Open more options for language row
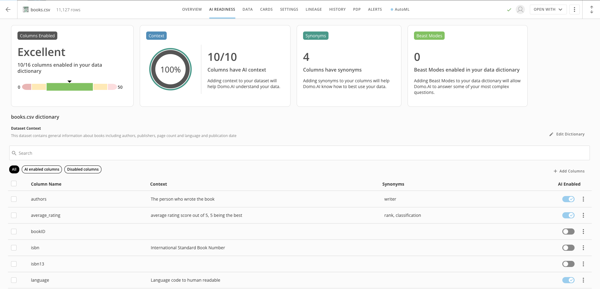Screen dimensions: 600x289 583,280
